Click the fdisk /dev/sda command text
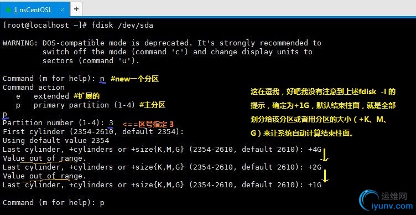Image resolution: width=416 pixels, height=215 pixels. point(122,25)
